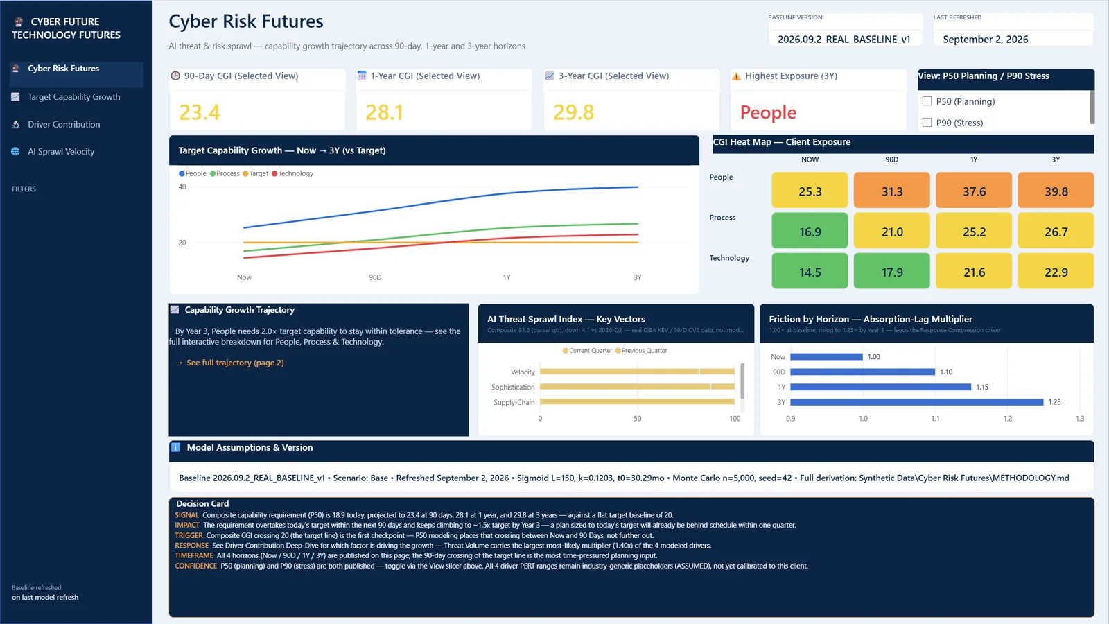1109x624 pixels.
Task: Click the Capability Growth Trajectory header icon
Action: tap(175, 310)
